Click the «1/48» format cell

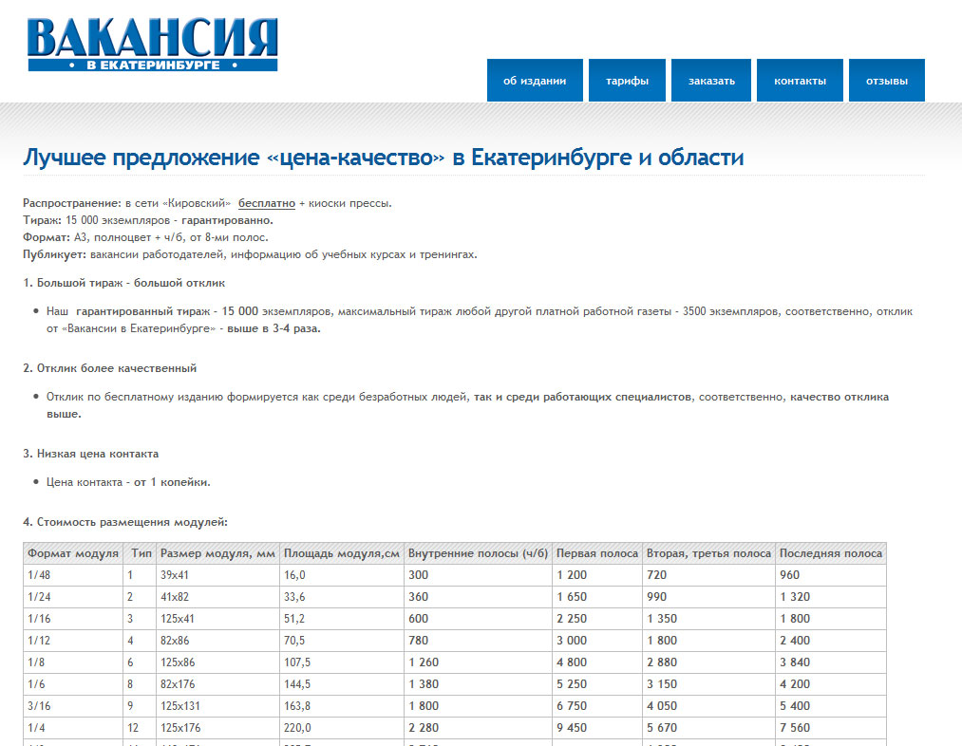pyautogui.click(x=73, y=575)
